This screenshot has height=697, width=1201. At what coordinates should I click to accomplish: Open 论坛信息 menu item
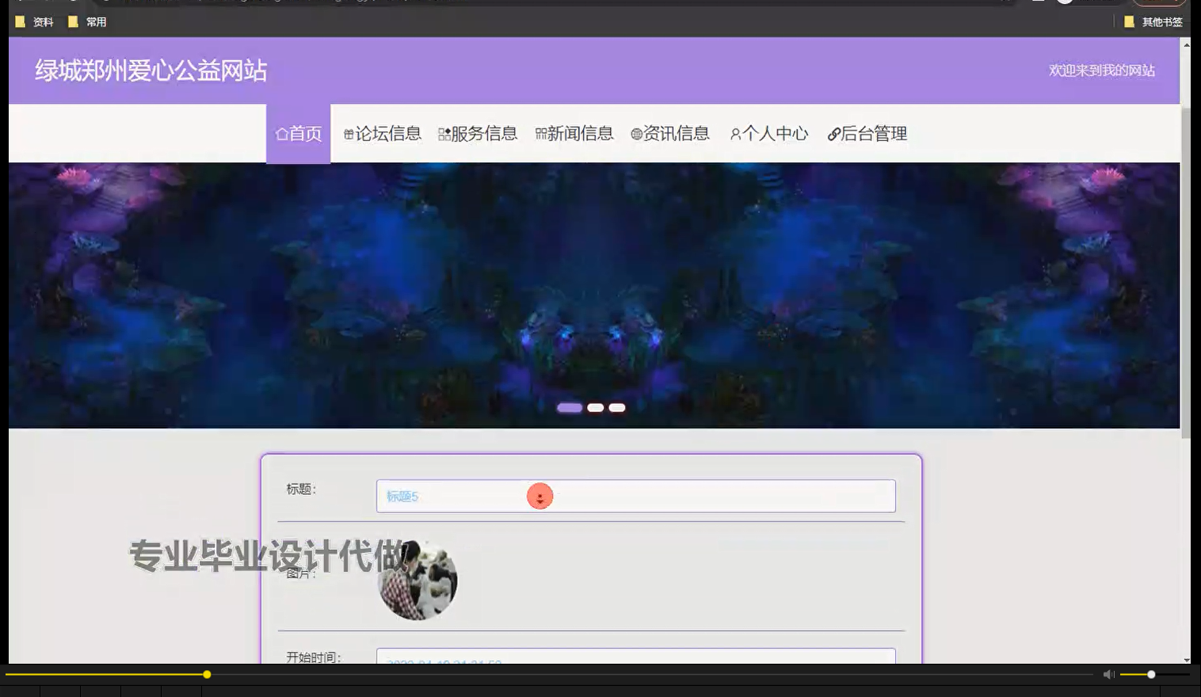click(x=383, y=133)
